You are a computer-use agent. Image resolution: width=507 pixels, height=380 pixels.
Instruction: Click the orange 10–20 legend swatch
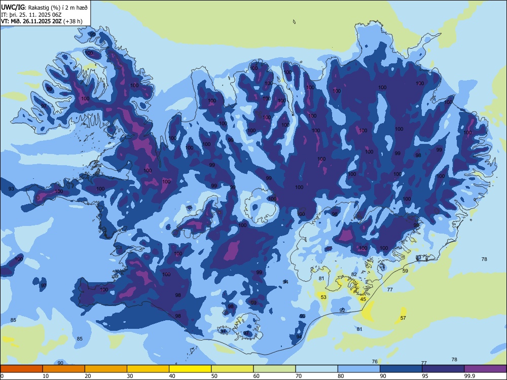pos(64,369)
